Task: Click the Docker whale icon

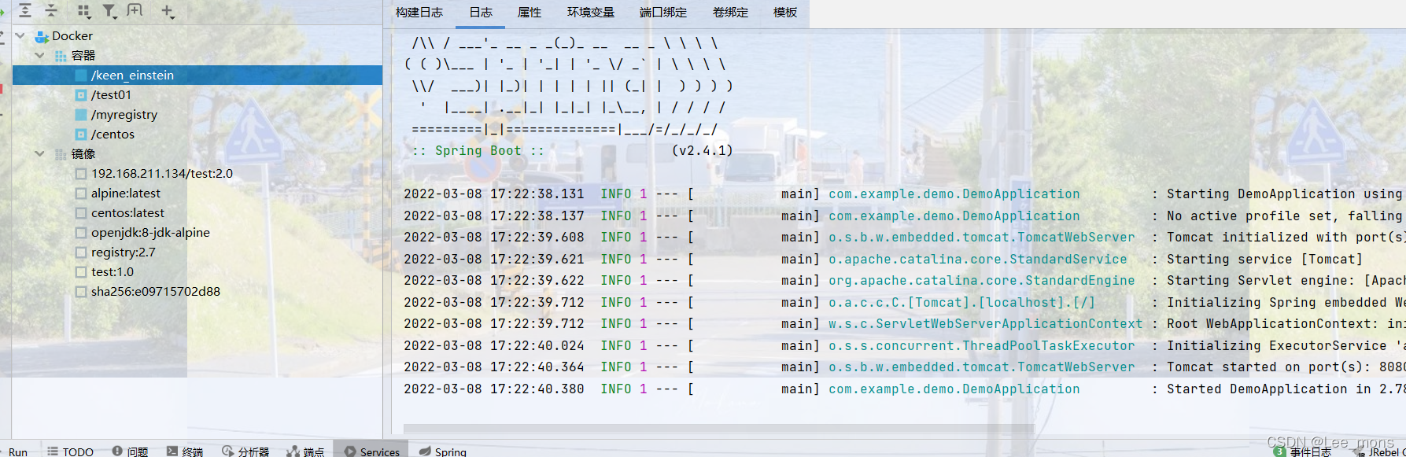Action: 42,36
